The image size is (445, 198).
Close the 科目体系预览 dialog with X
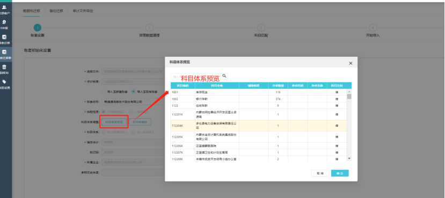351,63
